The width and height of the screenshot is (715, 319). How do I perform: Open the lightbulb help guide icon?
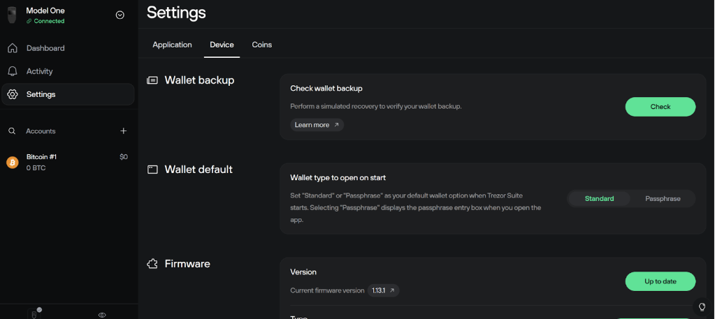tap(702, 307)
